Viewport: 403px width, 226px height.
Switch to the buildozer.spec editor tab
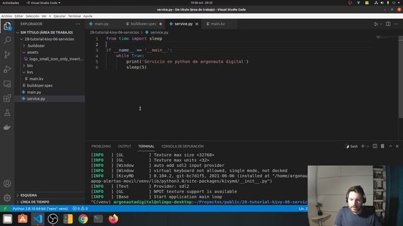[144, 24]
